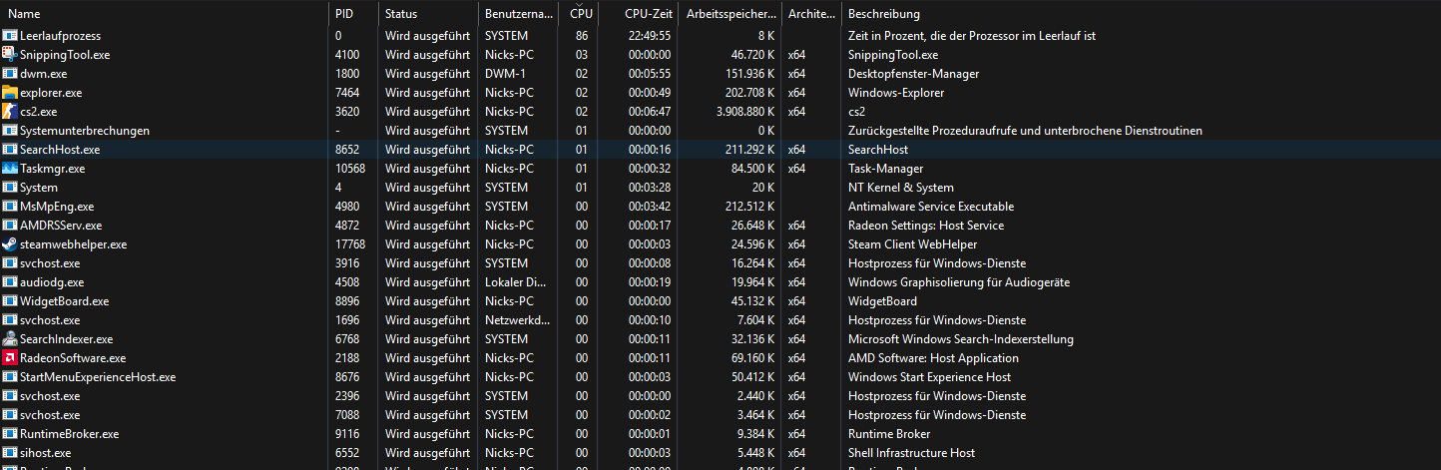Viewport: 1441px width, 470px height.
Task: Click CPU time 00:06:47
Action: tap(650, 112)
